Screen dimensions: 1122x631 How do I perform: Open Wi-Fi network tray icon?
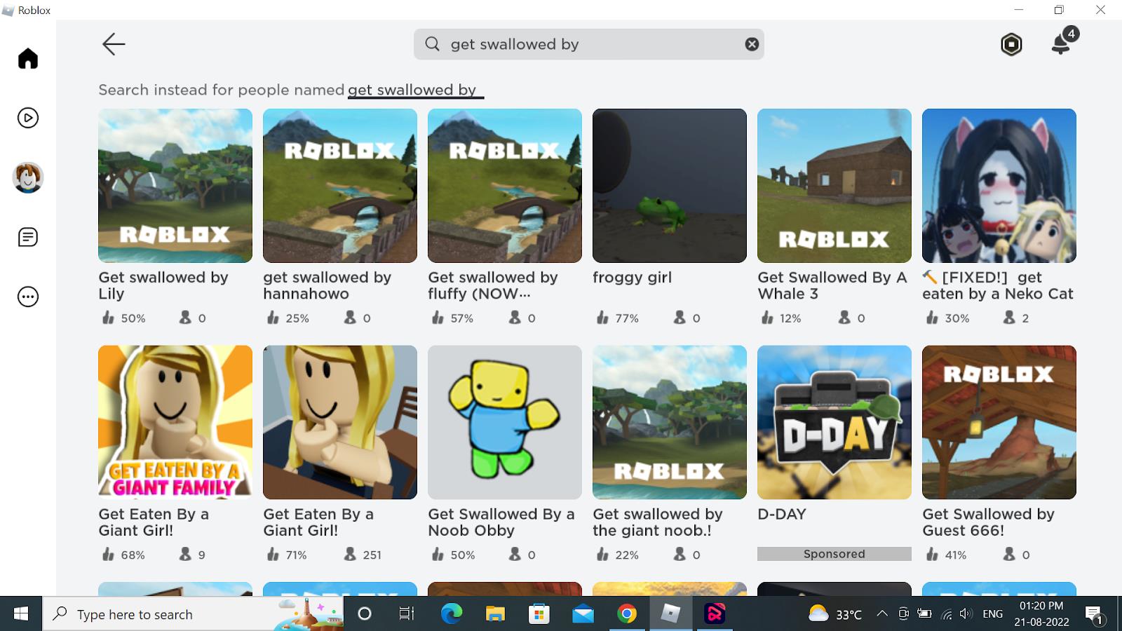pos(946,614)
